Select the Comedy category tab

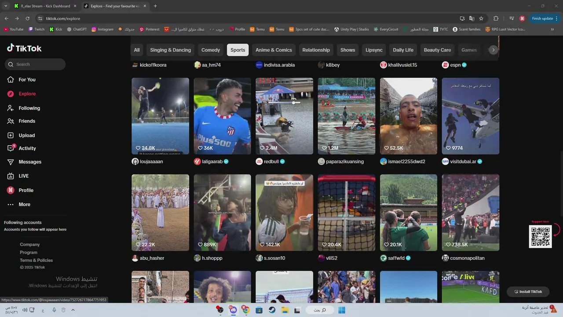tap(211, 50)
